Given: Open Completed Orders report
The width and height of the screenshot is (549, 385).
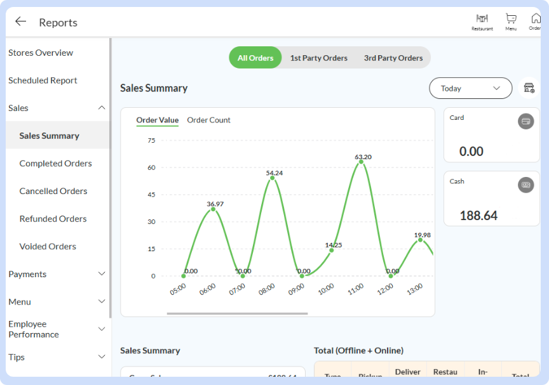Looking at the screenshot, I should click(x=56, y=163).
